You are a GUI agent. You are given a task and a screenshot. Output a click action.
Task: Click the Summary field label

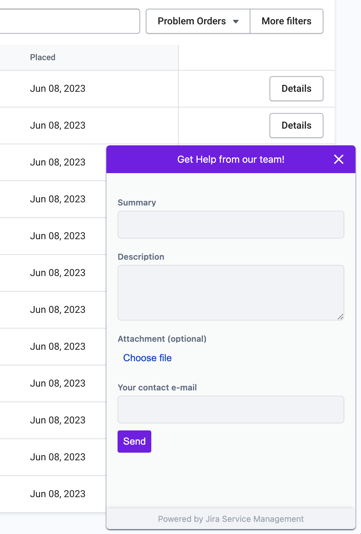click(137, 203)
